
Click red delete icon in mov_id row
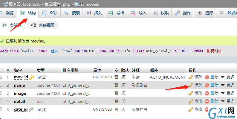(x=207, y=77)
